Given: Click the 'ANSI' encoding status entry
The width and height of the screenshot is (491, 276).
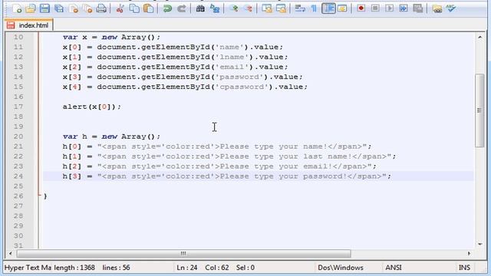Looking at the screenshot, I should coord(394,268).
